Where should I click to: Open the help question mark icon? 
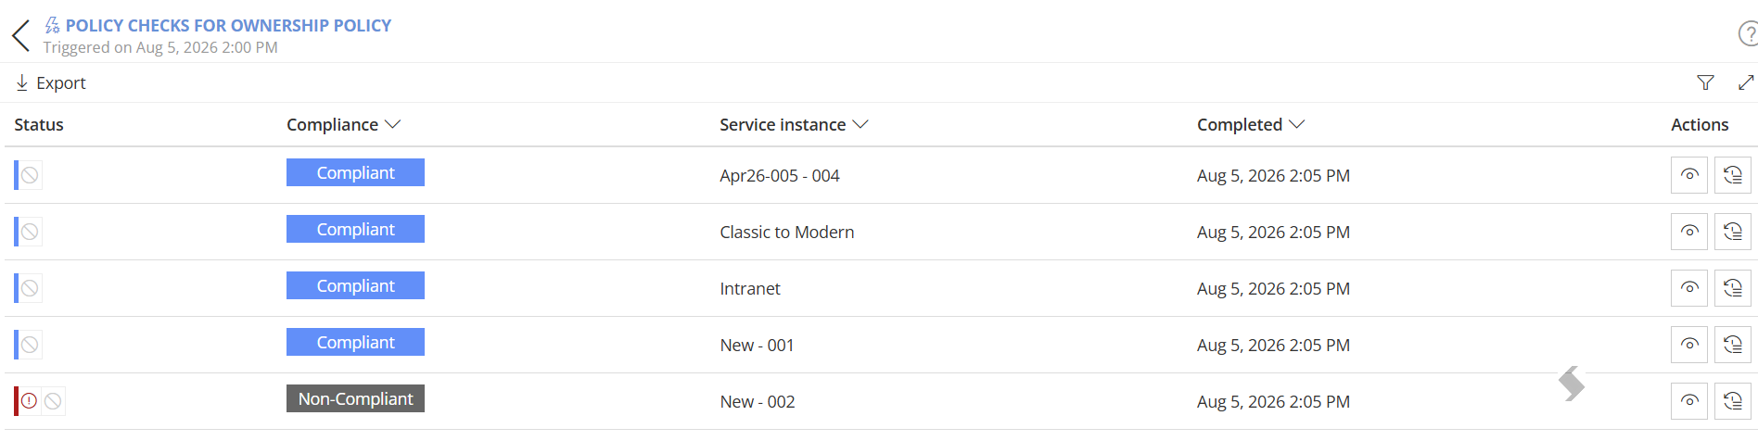pyautogui.click(x=1748, y=34)
